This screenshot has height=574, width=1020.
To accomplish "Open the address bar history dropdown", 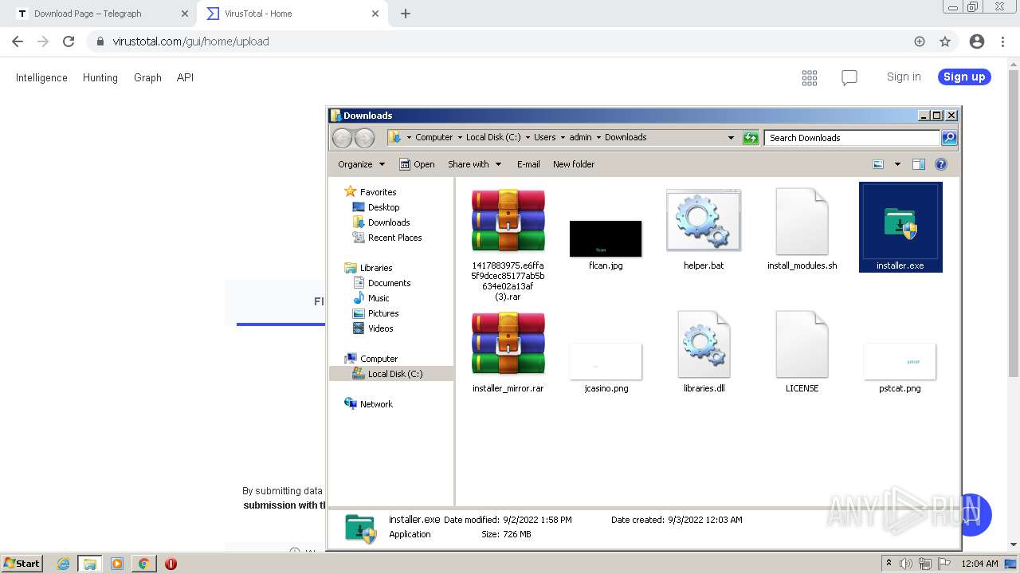I will tap(731, 138).
